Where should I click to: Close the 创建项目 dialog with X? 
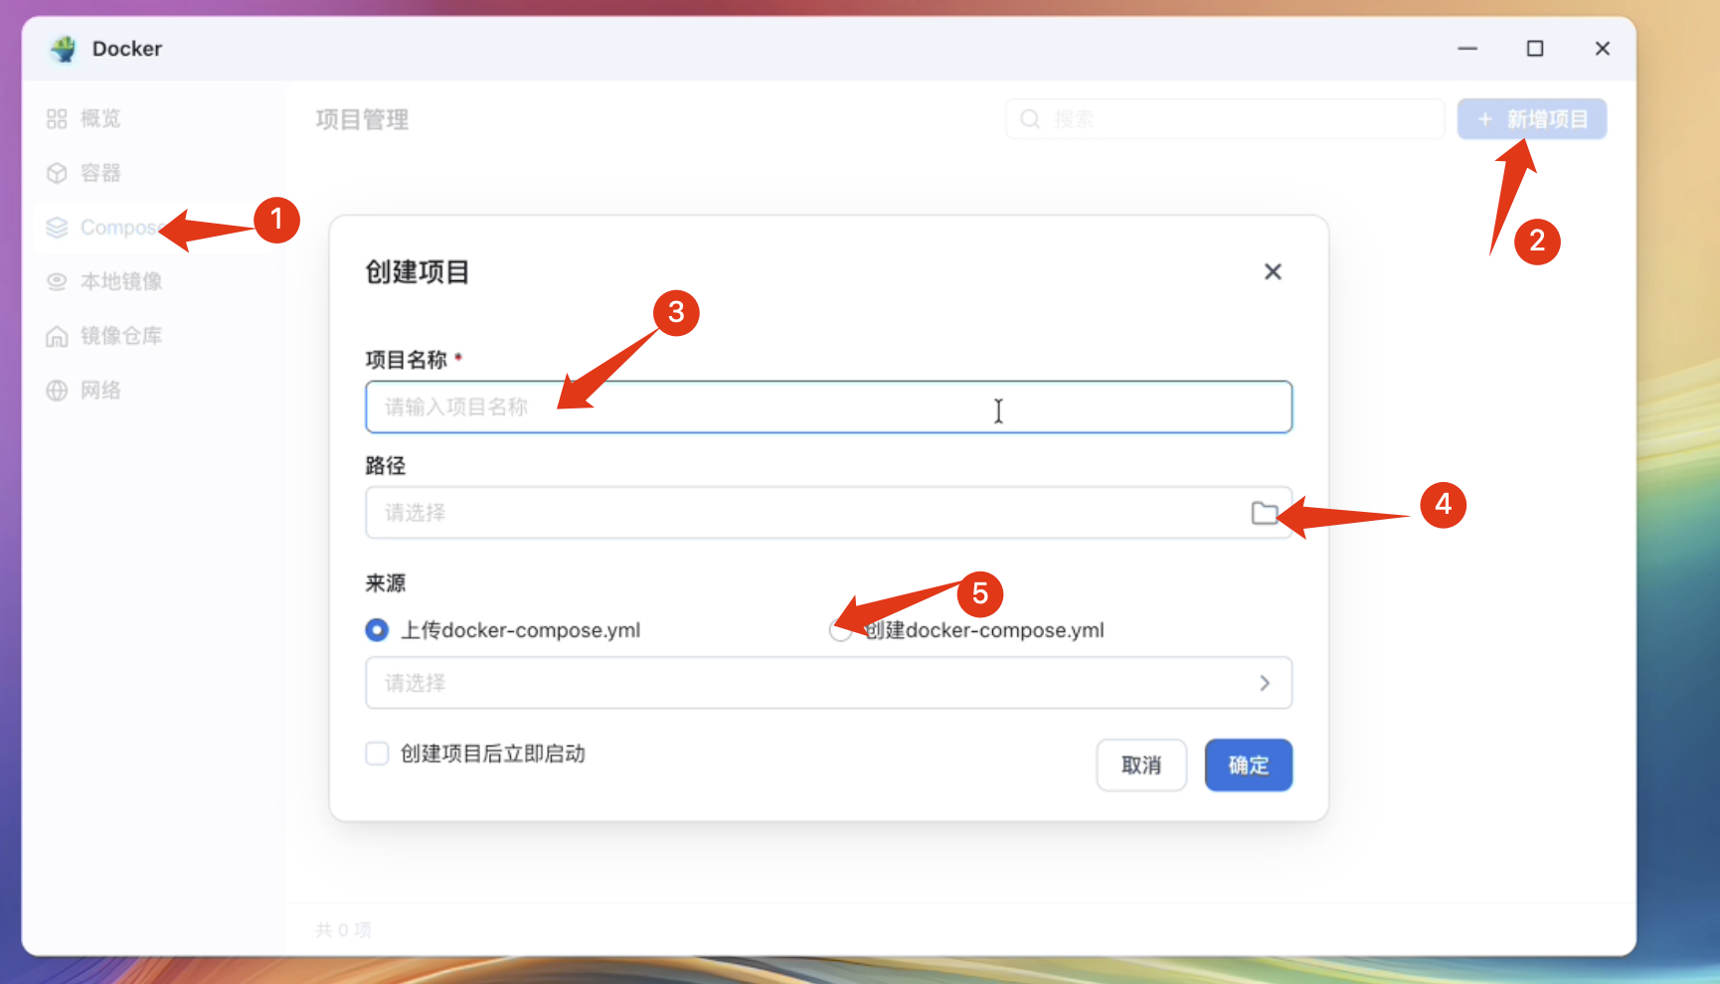click(x=1273, y=272)
